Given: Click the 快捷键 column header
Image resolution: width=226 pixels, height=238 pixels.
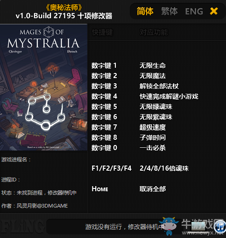Looking at the screenshot, I should (102, 32).
